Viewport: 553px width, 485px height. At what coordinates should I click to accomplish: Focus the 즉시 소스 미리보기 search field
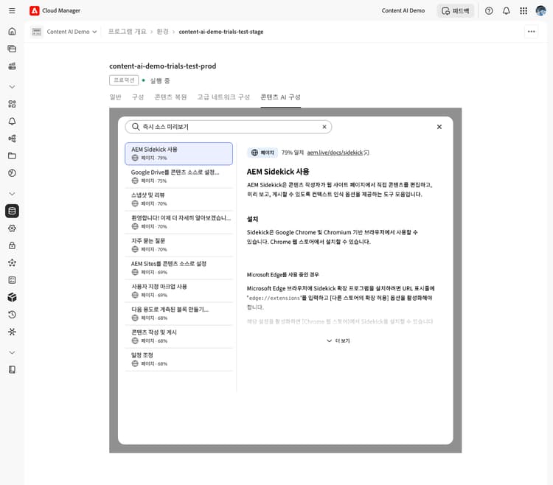coord(228,127)
